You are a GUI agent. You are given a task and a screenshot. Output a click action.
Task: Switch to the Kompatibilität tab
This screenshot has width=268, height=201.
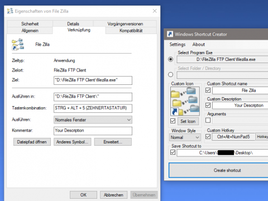(131, 31)
